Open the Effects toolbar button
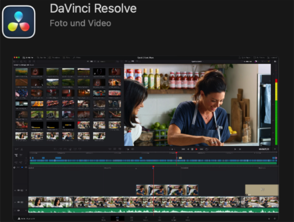The image size is (294, 222). pyautogui.click(x=77, y=57)
